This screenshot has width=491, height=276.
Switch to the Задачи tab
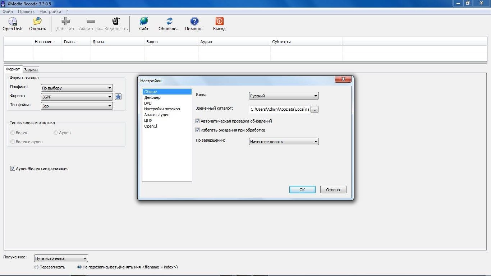point(31,70)
